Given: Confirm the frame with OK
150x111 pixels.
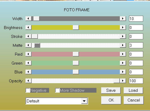Looking at the screenshot, I should [x=111, y=100].
